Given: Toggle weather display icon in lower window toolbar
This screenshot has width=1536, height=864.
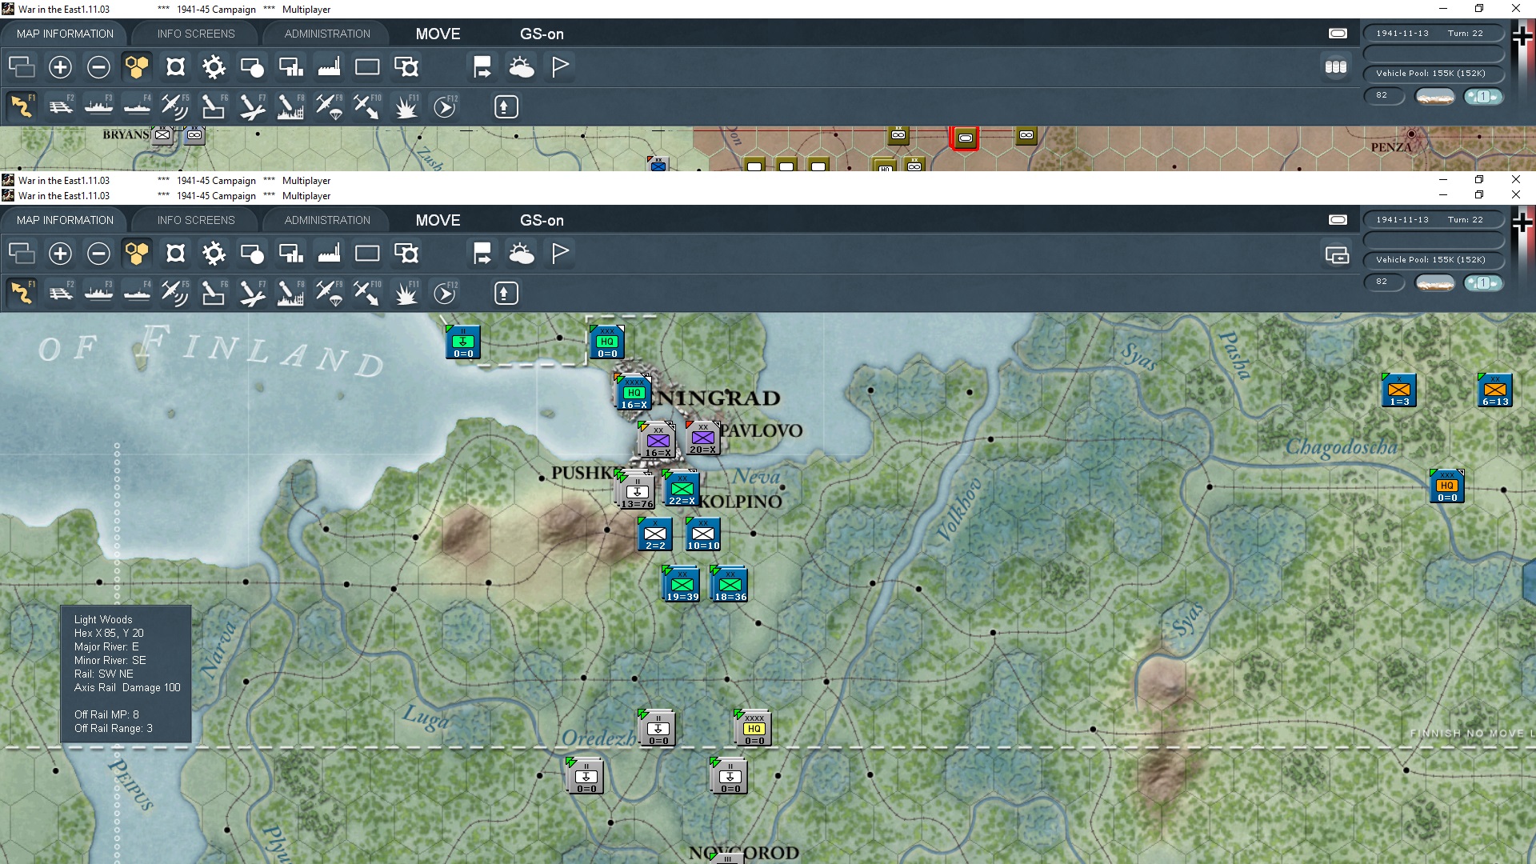Looking at the screenshot, I should click(521, 254).
